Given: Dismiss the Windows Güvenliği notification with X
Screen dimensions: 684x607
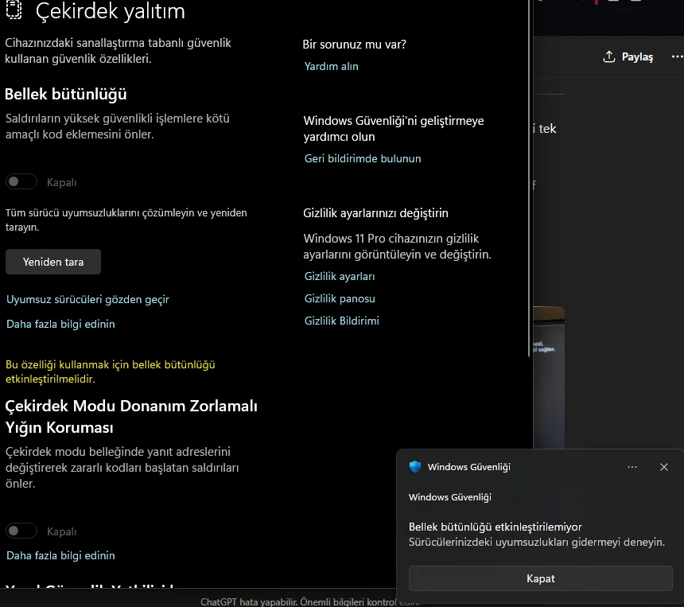Looking at the screenshot, I should (x=664, y=467).
